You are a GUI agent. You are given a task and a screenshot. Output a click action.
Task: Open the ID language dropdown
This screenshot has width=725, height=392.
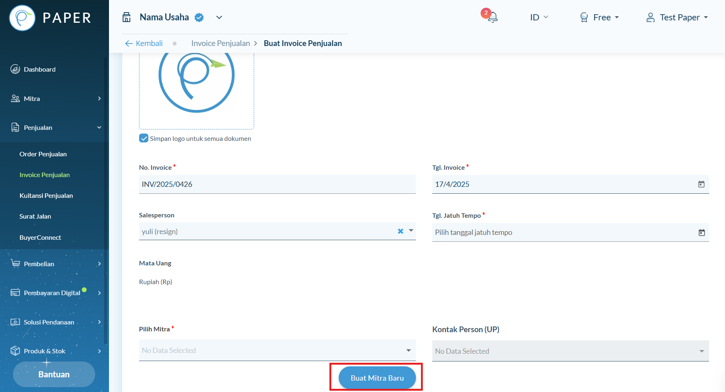click(539, 18)
